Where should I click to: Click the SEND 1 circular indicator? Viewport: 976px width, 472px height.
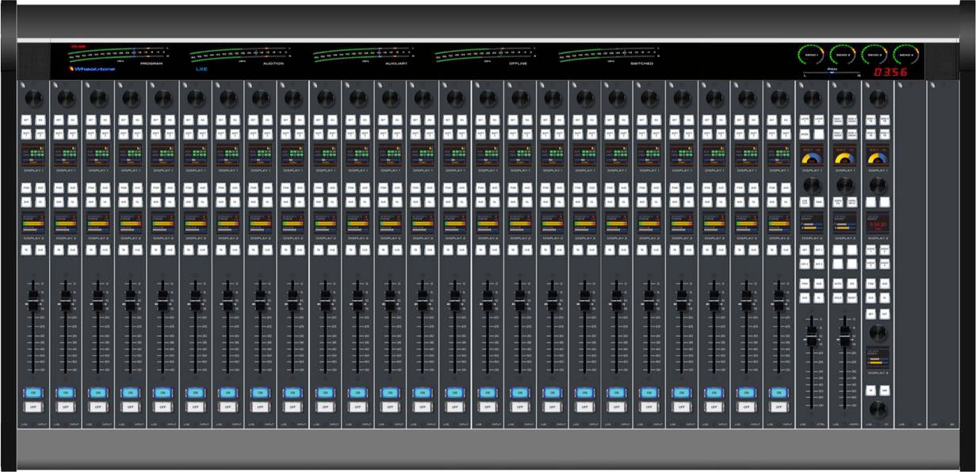[x=811, y=55]
